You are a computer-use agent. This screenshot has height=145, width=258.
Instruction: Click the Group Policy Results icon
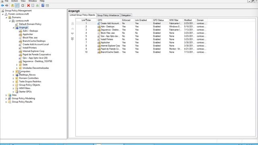tap(10, 102)
